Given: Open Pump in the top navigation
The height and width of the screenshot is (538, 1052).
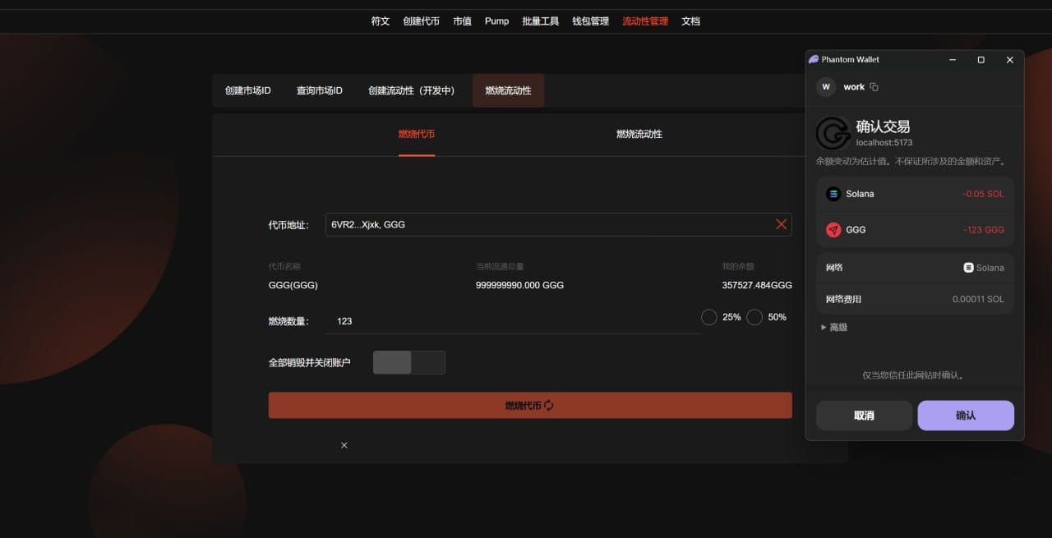Looking at the screenshot, I should coord(497,21).
